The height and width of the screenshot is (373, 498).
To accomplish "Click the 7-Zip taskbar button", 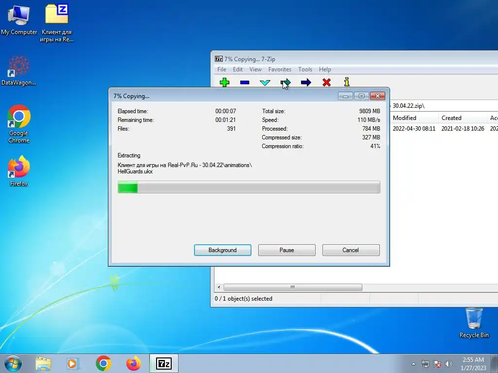I will pyautogui.click(x=163, y=363).
